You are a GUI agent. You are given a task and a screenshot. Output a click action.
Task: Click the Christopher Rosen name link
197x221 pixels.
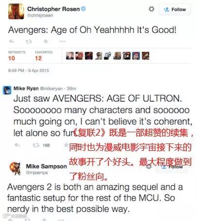(x=54, y=9)
